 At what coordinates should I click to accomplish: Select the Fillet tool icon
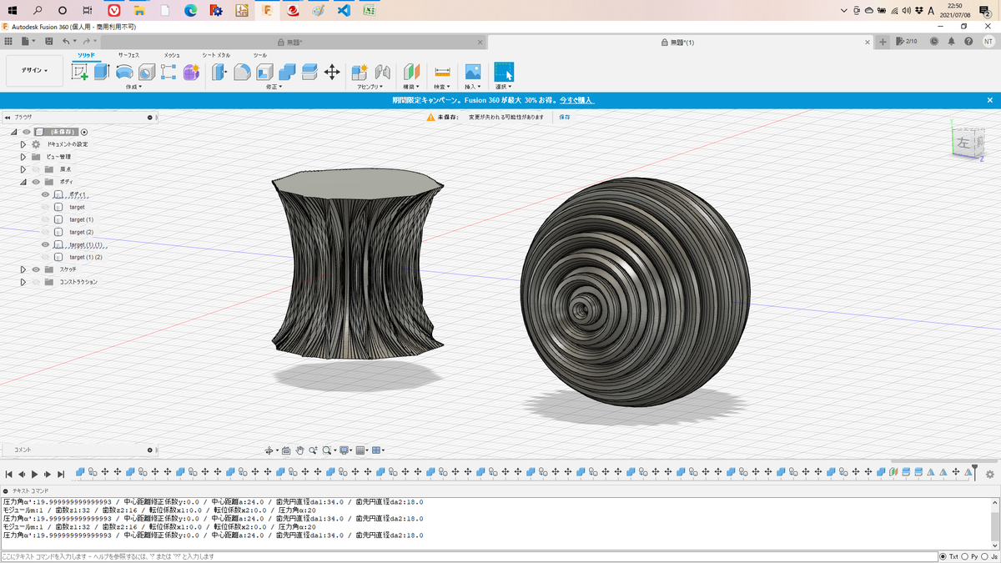pyautogui.click(x=242, y=72)
